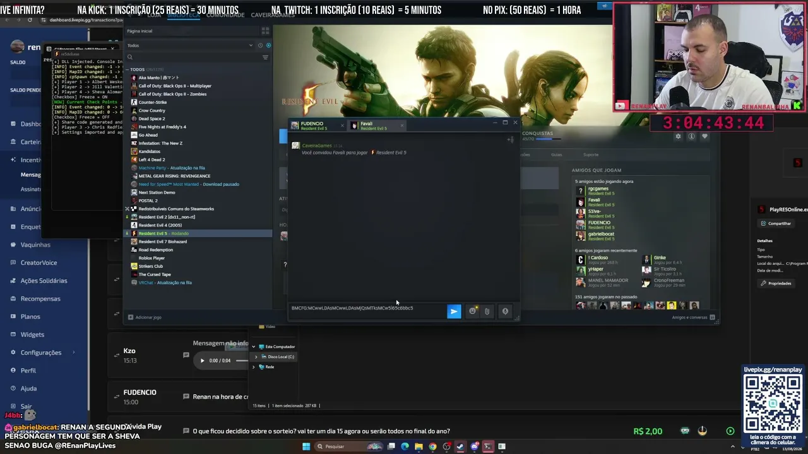The image size is (808, 454).
Task: Toggle the ready-to-play library filter
Action: pyautogui.click(x=268, y=45)
